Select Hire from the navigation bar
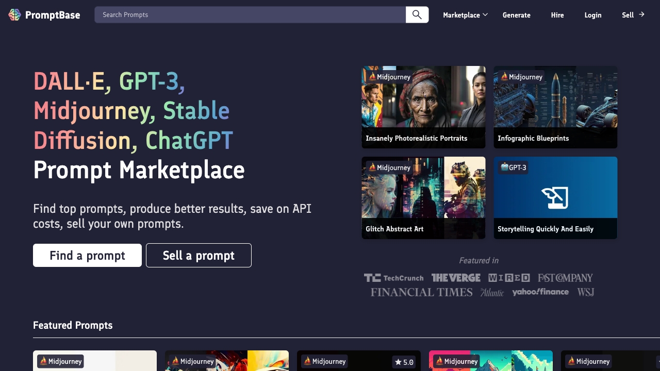 pos(557,15)
